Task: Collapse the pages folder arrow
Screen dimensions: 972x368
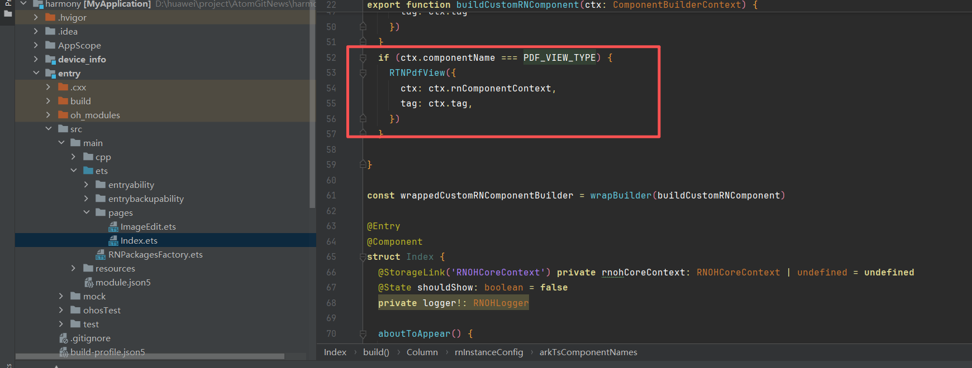Action: click(87, 212)
